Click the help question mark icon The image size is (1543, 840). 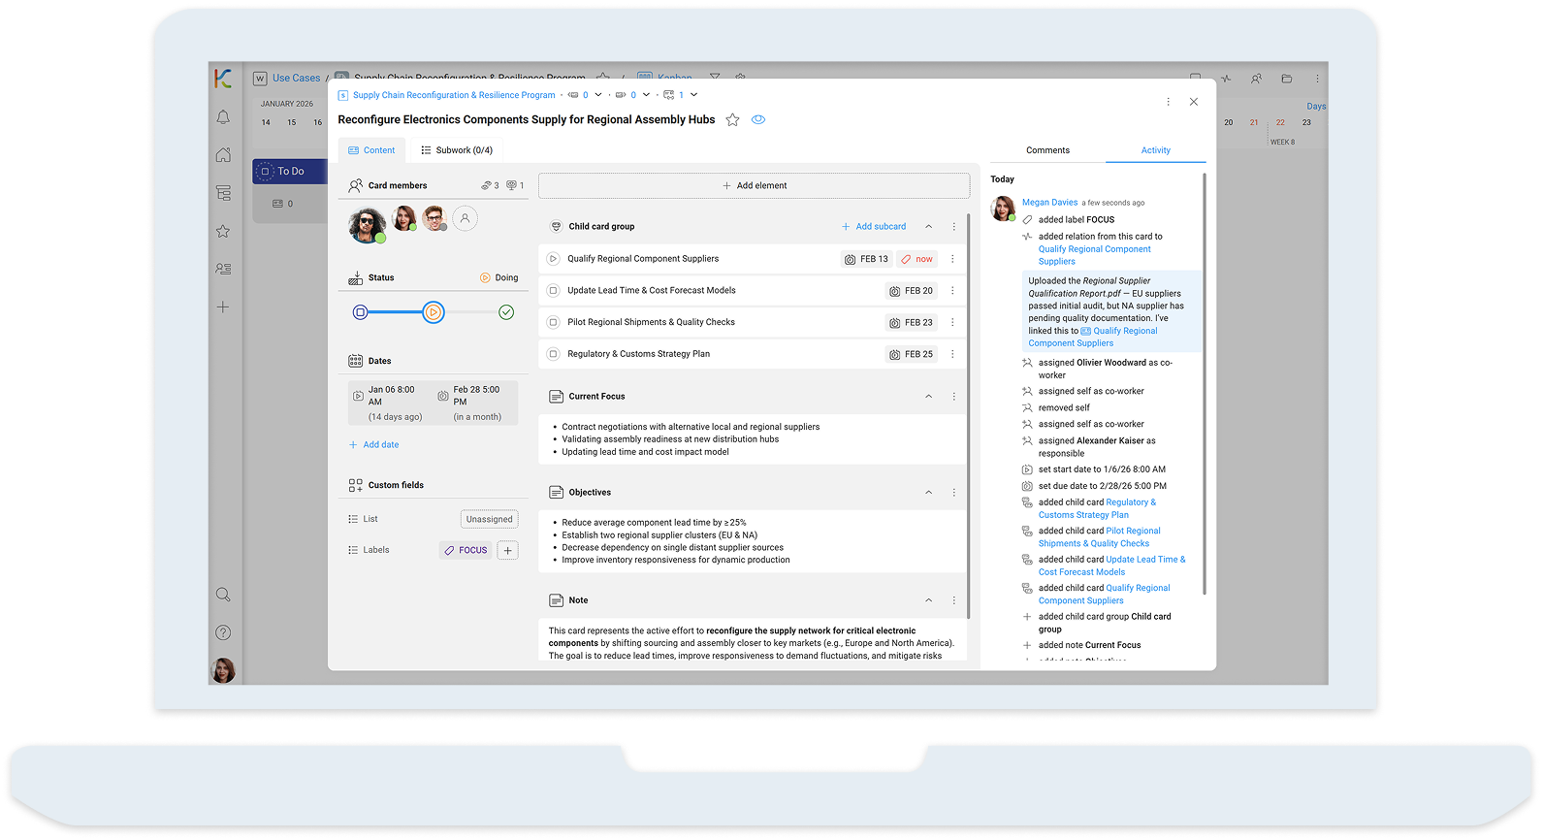click(223, 632)
